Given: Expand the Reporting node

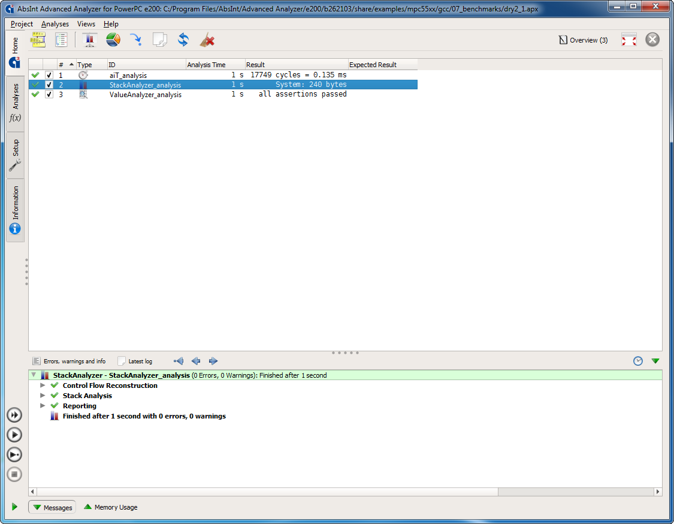Looking at the screenshot, I should click(x=43, y=406).
